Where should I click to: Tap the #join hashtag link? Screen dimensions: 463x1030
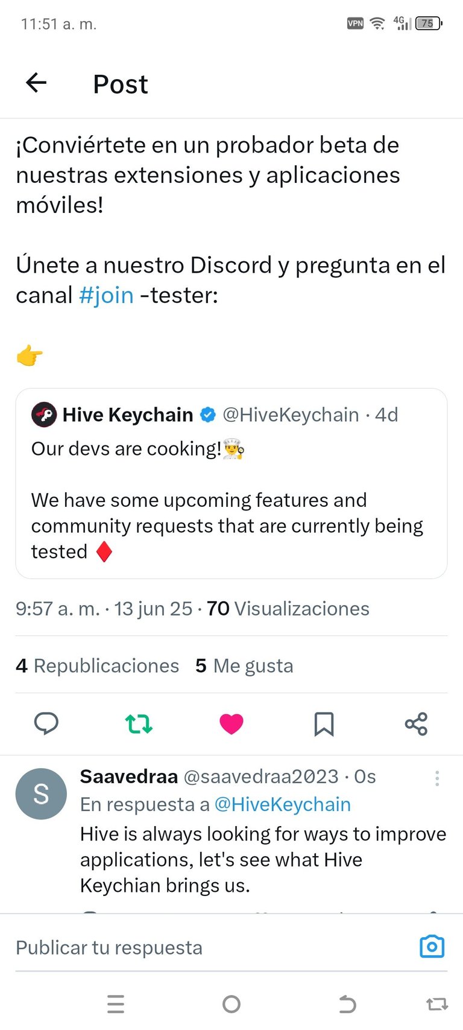(106, 295)
